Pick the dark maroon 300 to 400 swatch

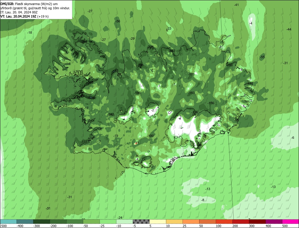pyautogui.click(x=257, y=222)
